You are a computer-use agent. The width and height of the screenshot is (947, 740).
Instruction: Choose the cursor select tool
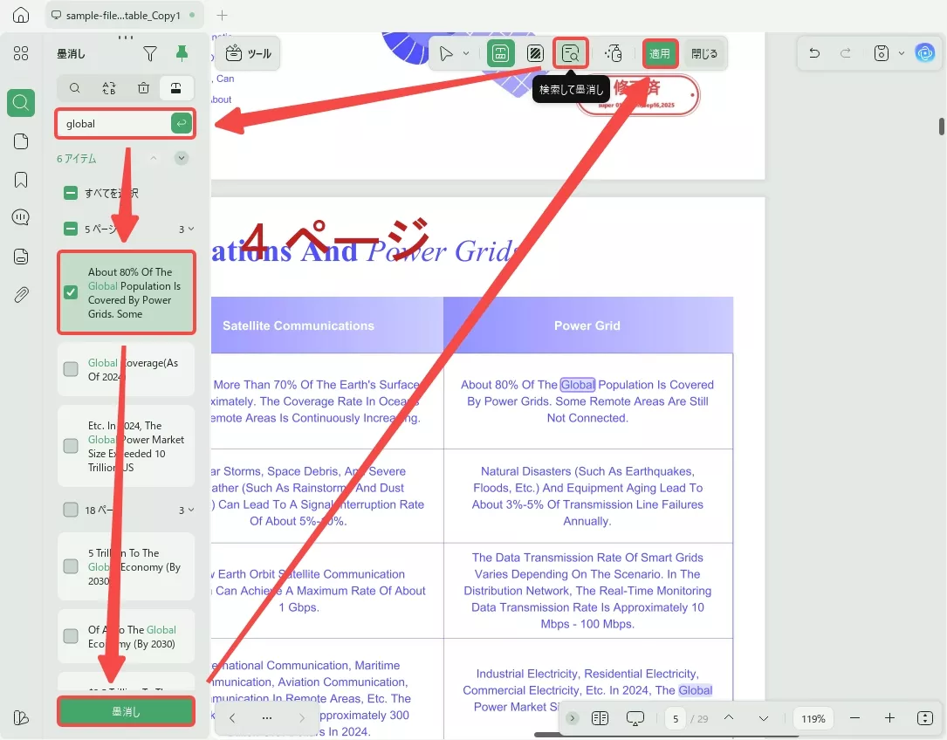446,54
